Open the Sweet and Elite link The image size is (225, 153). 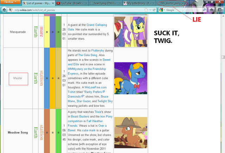point(89,62)
